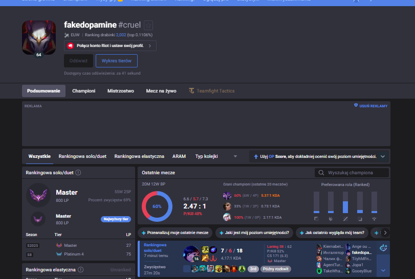
Task: Click the 60% win rate donut chart
Action: (157, 206)
